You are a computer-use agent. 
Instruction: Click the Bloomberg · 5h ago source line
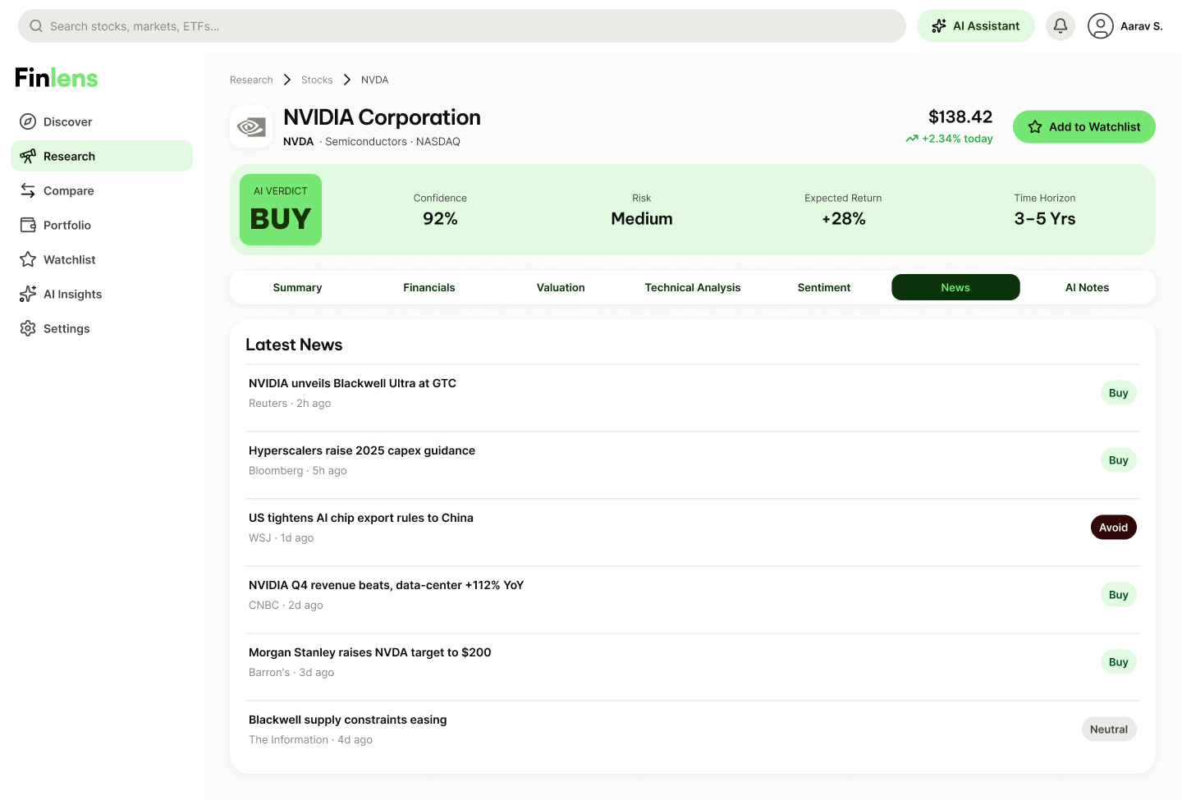pos(298,470)
